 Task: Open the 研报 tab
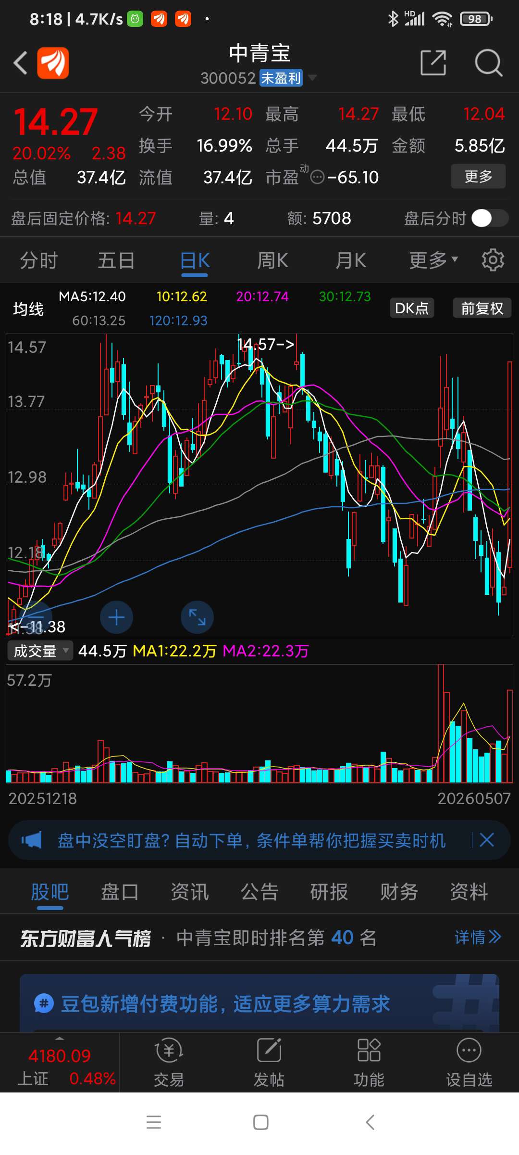tap(329, 891)
